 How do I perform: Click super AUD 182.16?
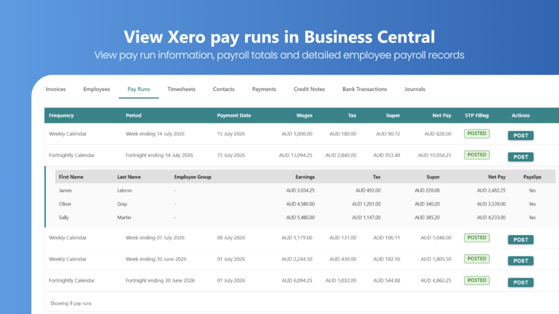(x=386, y=259)
